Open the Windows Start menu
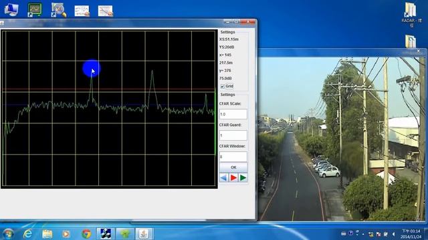The height and width of the screenshot is (240, 428). click(x=8, y=234)
